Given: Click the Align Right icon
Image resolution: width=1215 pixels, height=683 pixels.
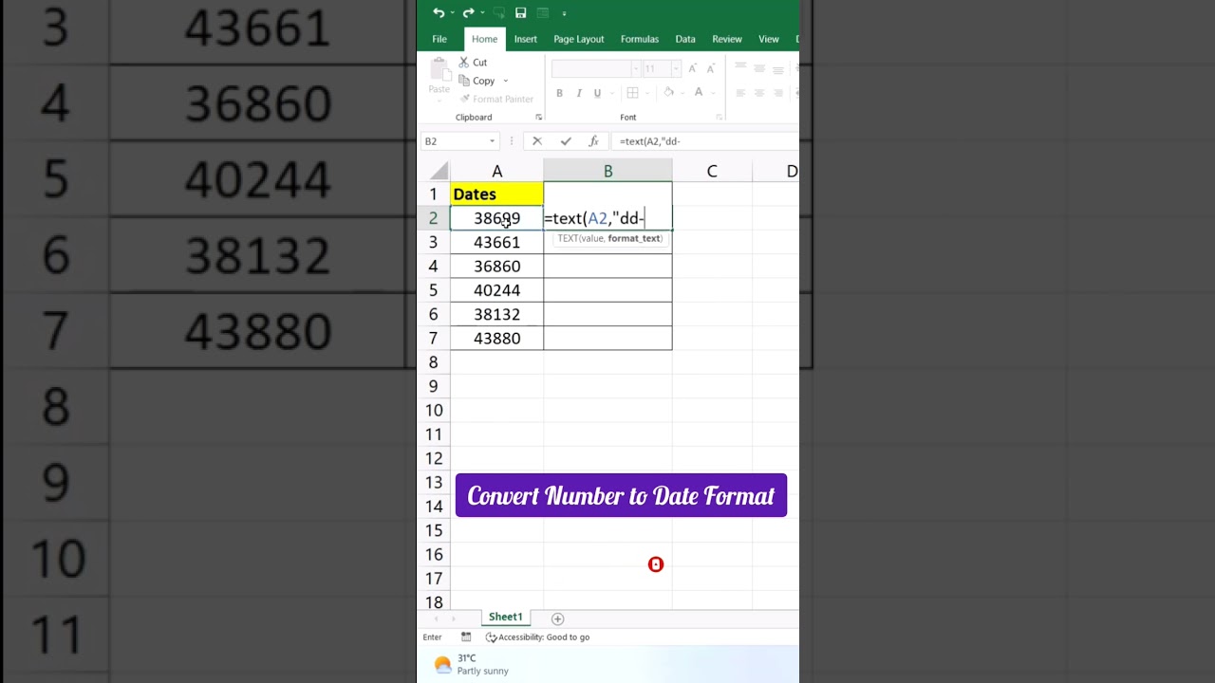Looking at the screenshot, I should [778, 93].
